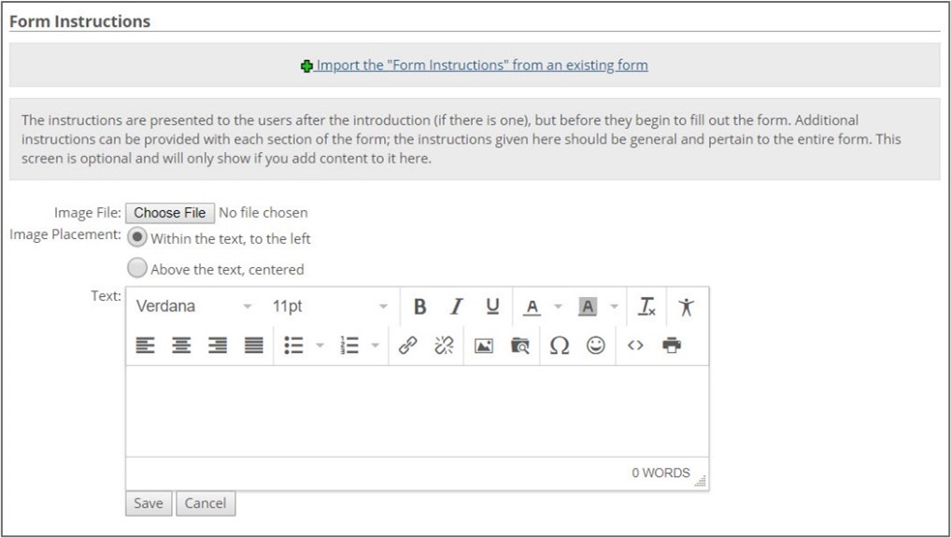Viewport: 951px width, 538px height.
Task: Insert a special character with the omega icon
Action: [559, 346]
